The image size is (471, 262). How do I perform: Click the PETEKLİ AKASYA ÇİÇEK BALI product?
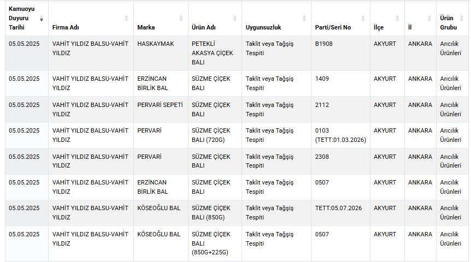pyautogui.click(x=211, y=53)
